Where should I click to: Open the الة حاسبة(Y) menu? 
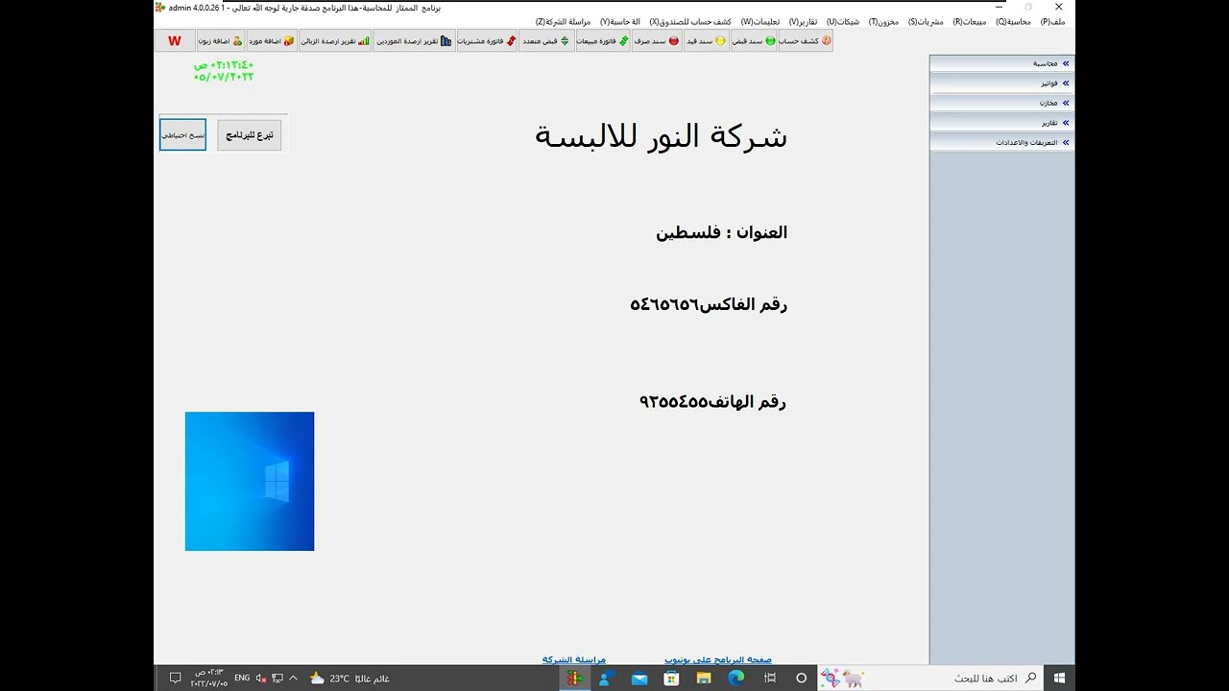pyautogui.click(x=620, y=21)
